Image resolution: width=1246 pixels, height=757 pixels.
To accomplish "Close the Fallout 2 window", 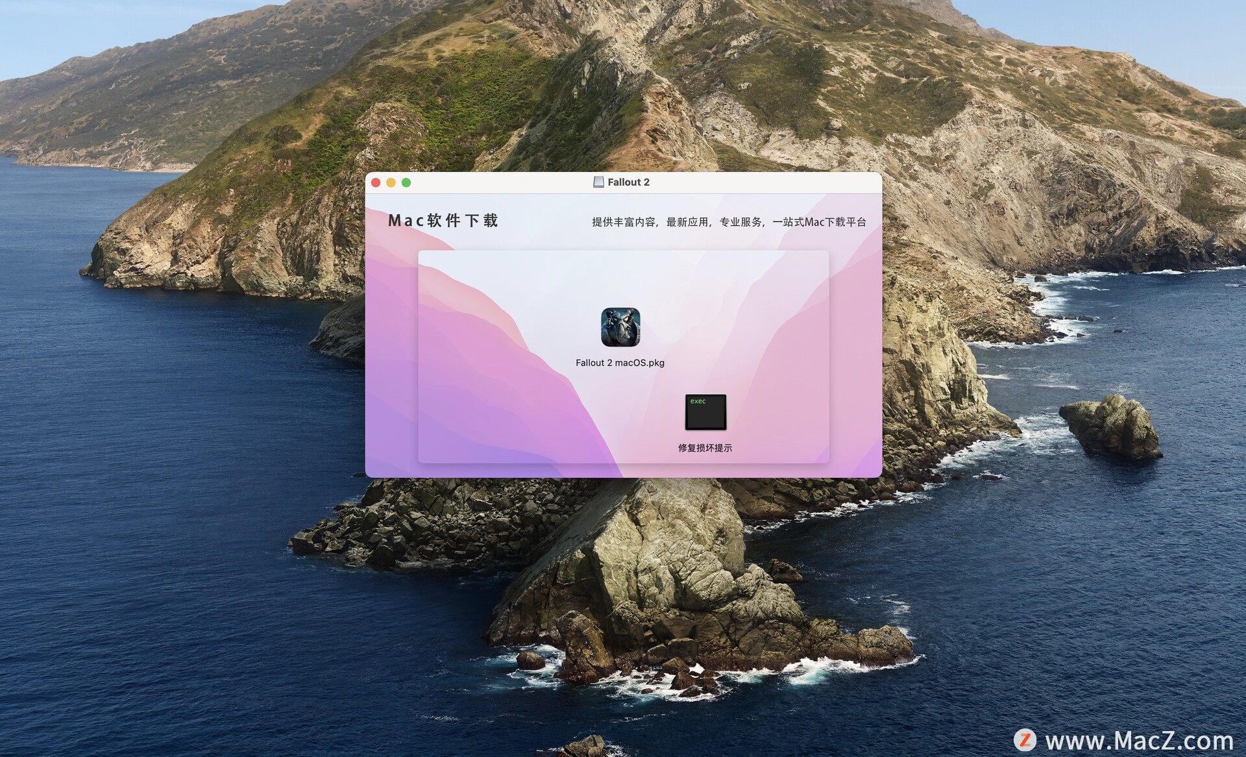I will pyautogui.click(x=376, y=182).
